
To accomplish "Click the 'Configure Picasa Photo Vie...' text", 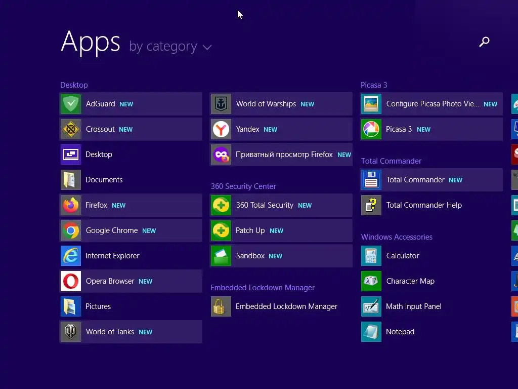I will pos(433,104).
